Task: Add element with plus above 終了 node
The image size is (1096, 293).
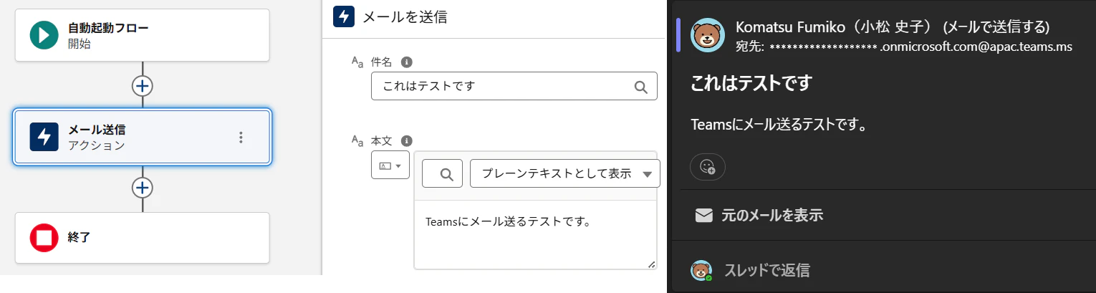Action: click(143, 188)
